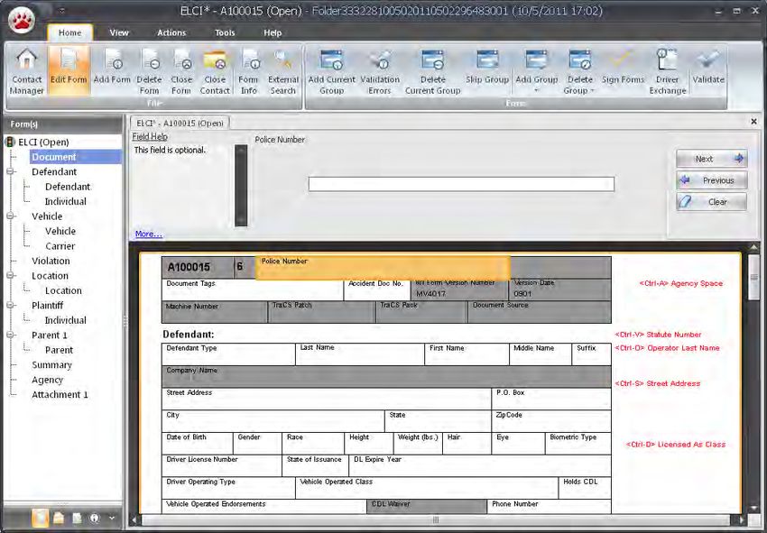Viewport: 767px width, 533px height.
Task: Click the Driver License Number field
Action: 222,465
